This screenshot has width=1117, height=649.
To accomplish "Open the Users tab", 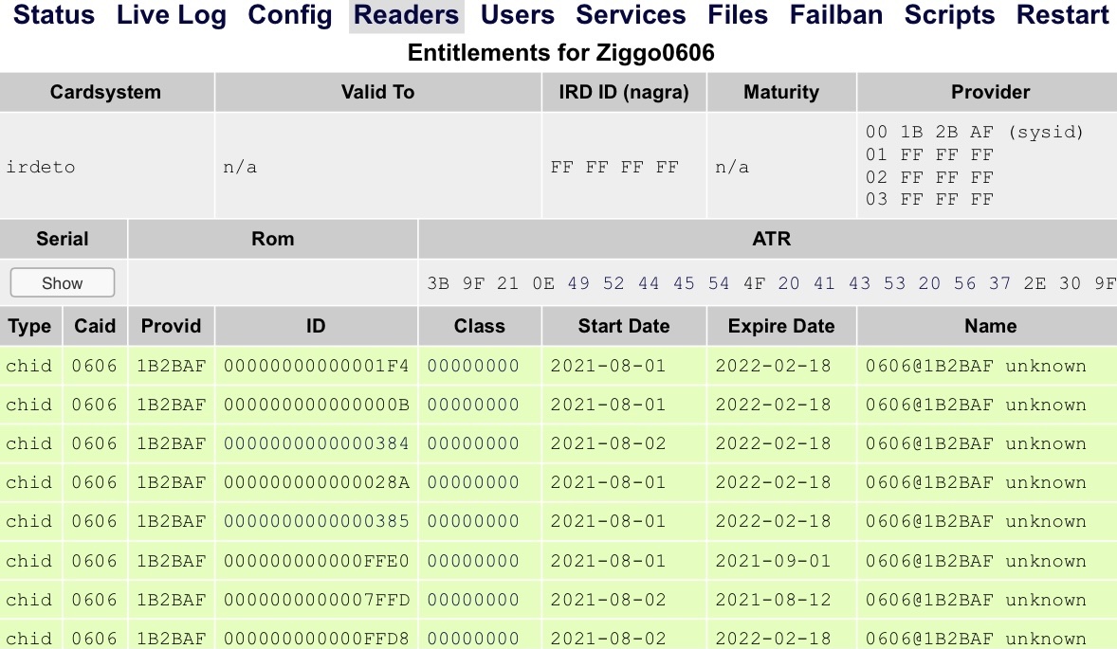I will coord(517,15).
